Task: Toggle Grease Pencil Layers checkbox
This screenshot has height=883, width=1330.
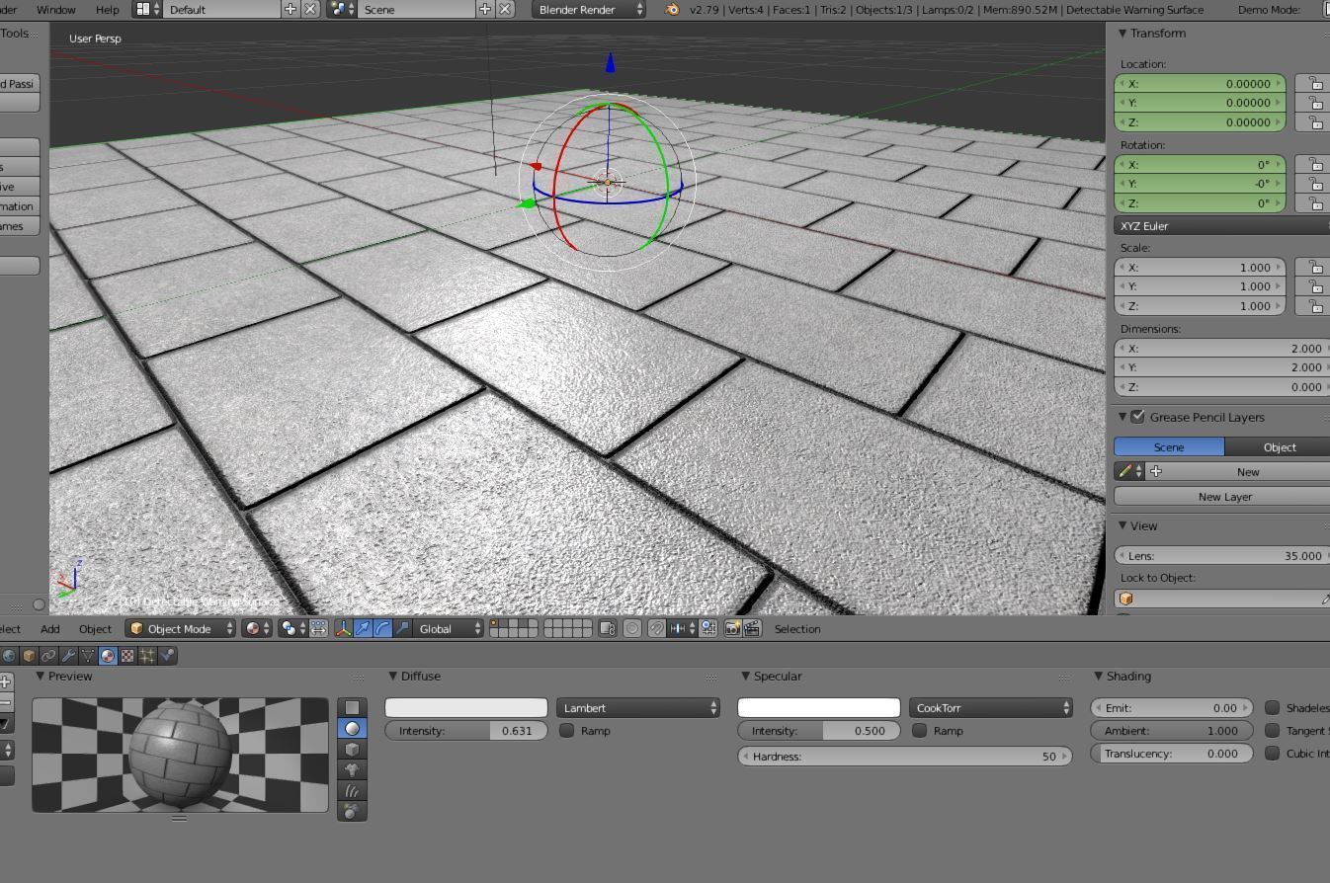Action: [1137, 417]
